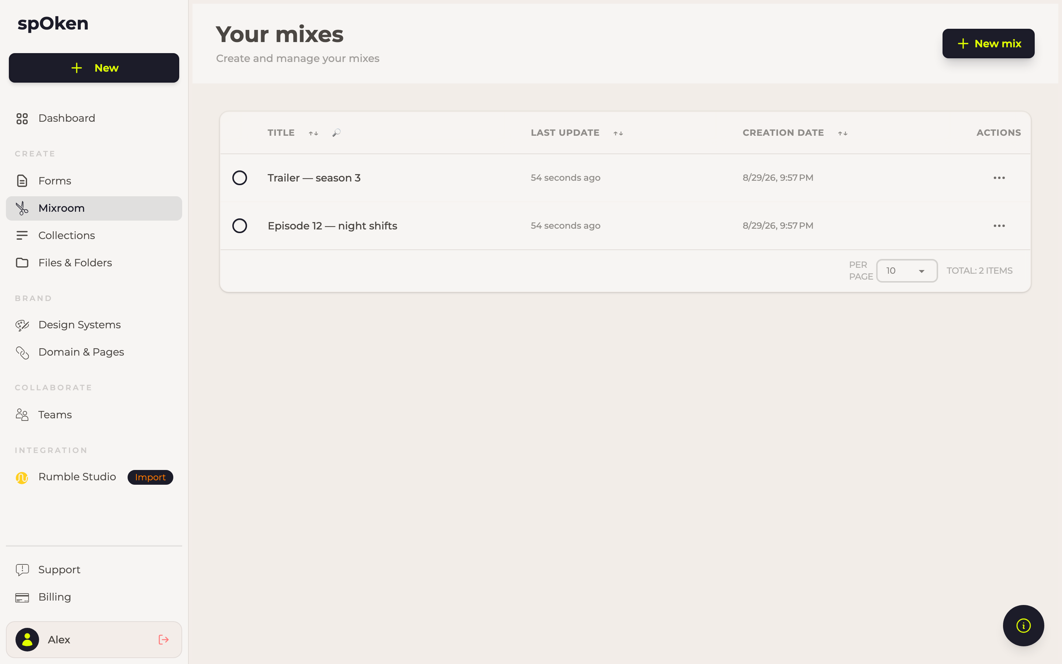Select the Episode 12 — night shifts radio
The image size is (1062, 664).
coord(240,226)
